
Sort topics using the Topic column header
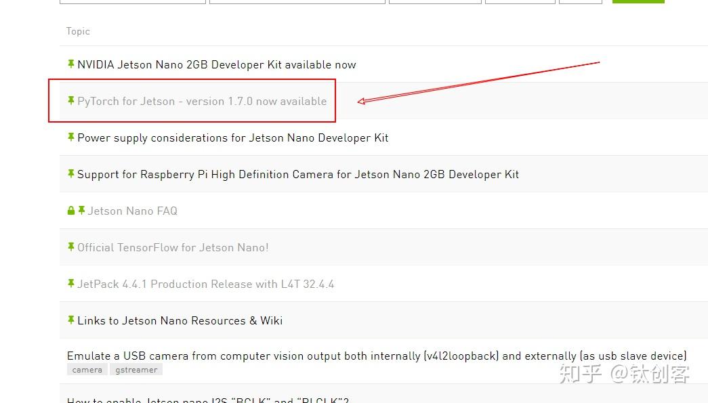(x=78, y=31)
